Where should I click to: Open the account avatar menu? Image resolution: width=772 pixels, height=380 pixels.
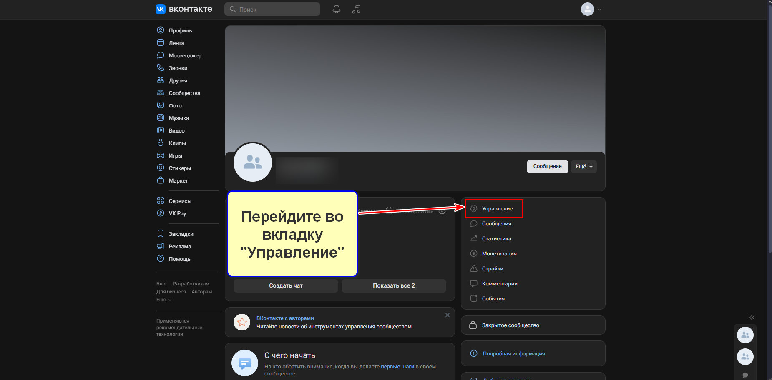coord(591,9)
